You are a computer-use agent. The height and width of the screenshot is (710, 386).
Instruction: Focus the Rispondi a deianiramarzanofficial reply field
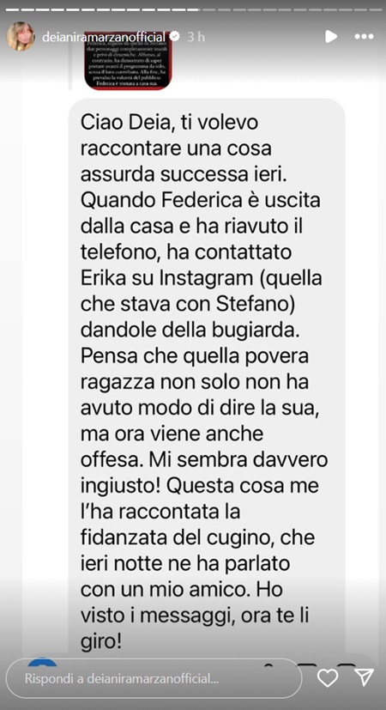[154, 678]
